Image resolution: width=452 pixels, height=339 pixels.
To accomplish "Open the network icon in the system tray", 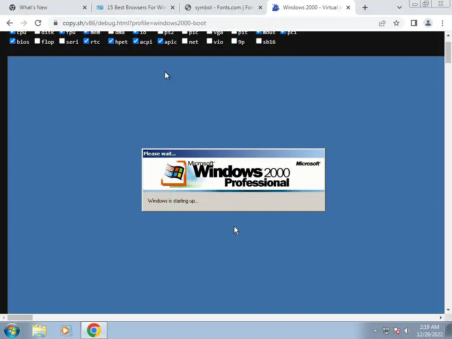I will [x=386, y=331].
